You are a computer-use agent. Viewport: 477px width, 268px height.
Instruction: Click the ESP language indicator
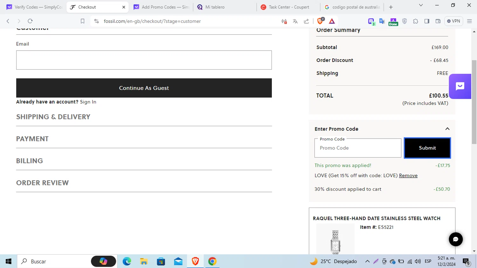(428, 261)
